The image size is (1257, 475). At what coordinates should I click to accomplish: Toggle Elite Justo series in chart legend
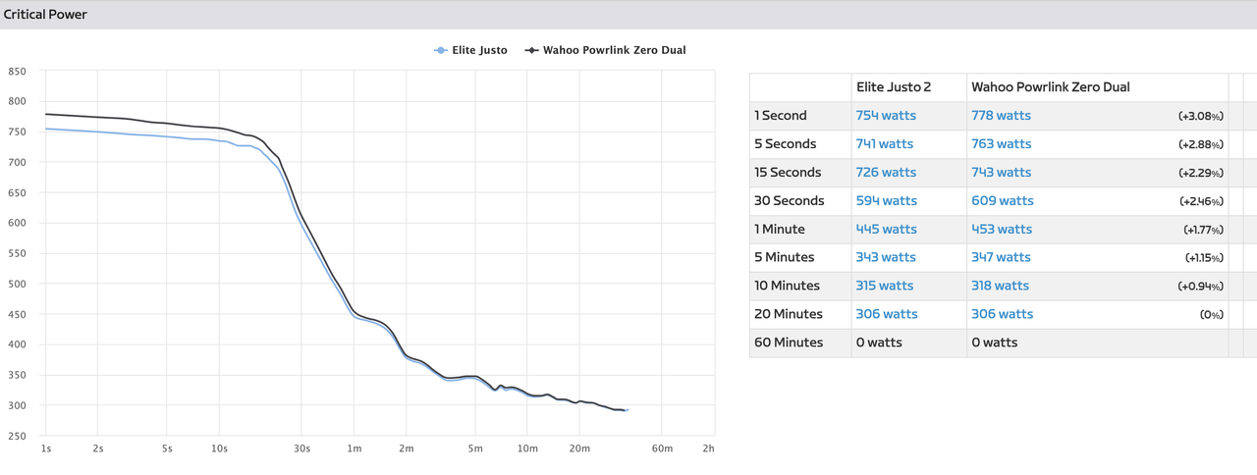pos(471,50)
